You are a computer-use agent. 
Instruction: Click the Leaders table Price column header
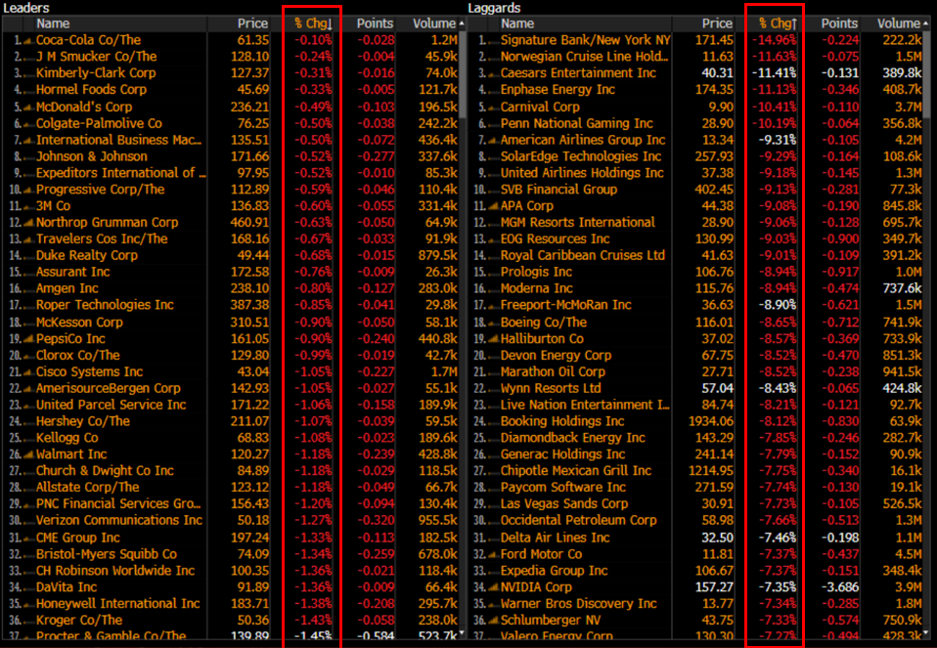[x=252, y=23]
